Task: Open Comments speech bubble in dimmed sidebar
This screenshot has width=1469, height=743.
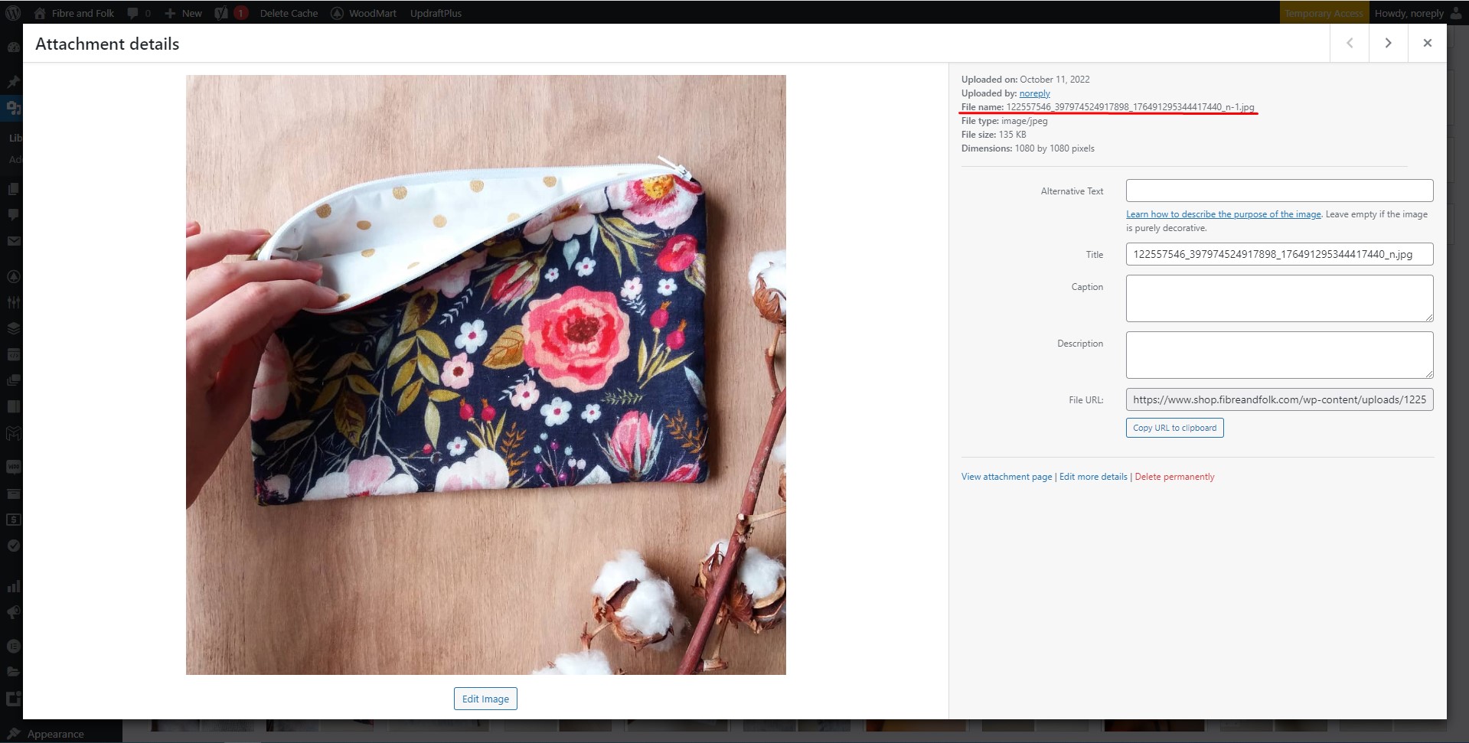Action: (x=13, y=215)
